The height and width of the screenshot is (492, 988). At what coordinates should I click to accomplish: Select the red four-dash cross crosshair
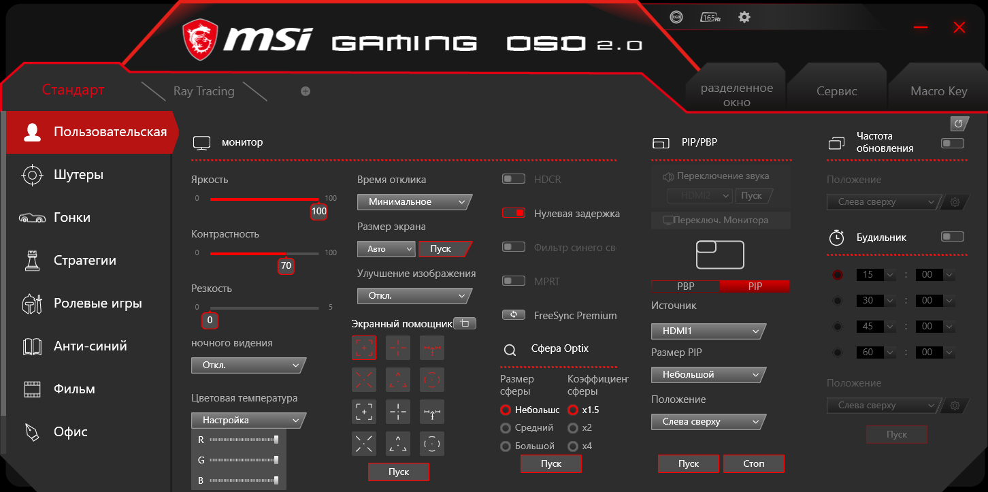[398, 348]
